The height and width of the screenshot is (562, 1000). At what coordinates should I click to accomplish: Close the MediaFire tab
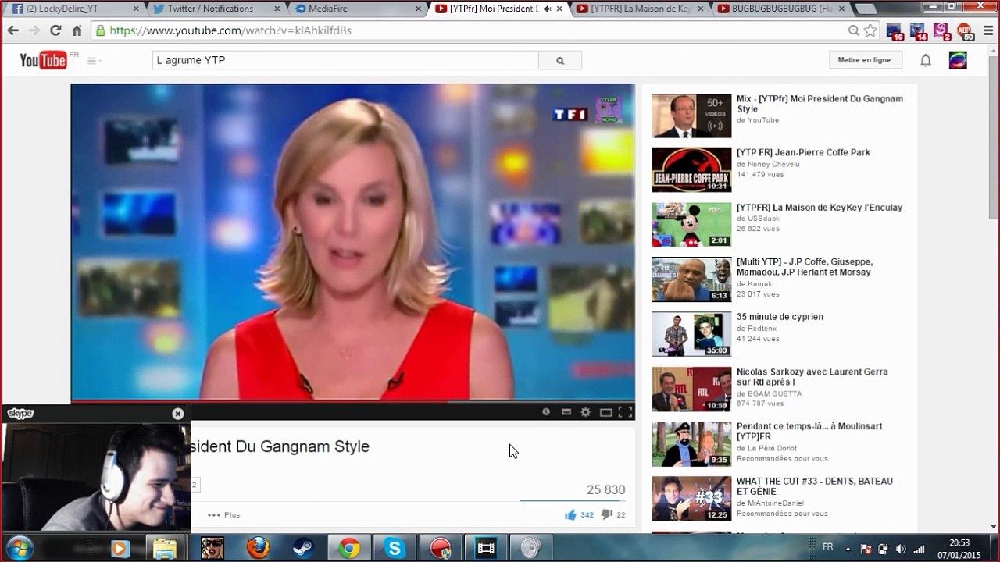tap(418, 9)
